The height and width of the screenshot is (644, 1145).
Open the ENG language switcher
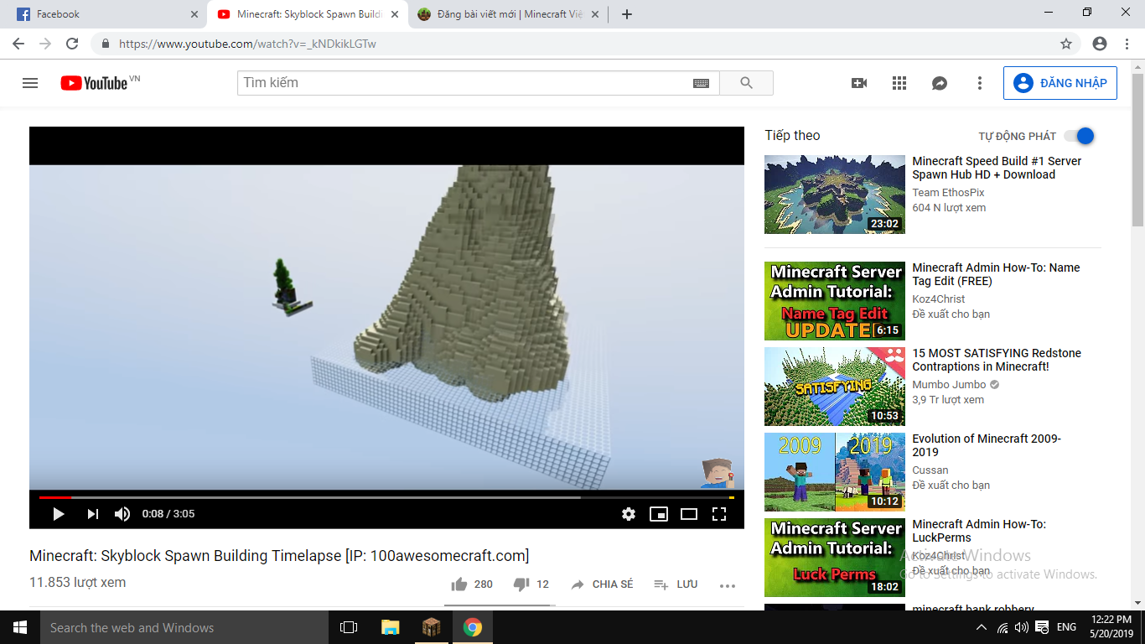point(1066,627)
